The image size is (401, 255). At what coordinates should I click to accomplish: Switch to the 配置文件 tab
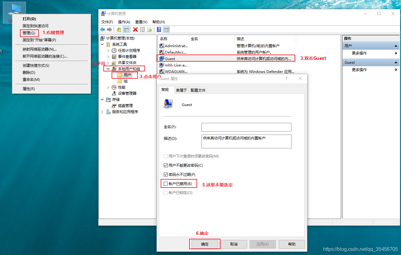coord(198,90)
